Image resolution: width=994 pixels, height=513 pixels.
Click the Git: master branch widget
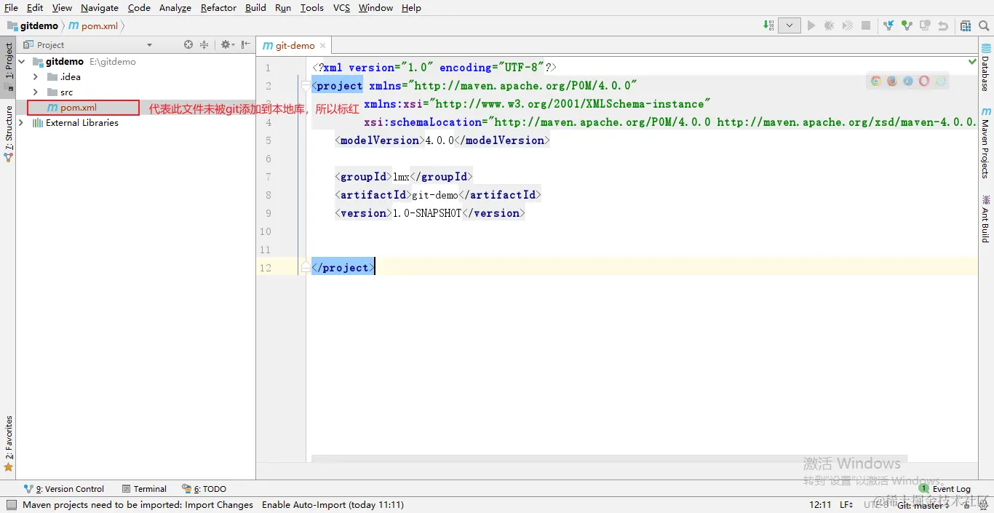[923, 505]
